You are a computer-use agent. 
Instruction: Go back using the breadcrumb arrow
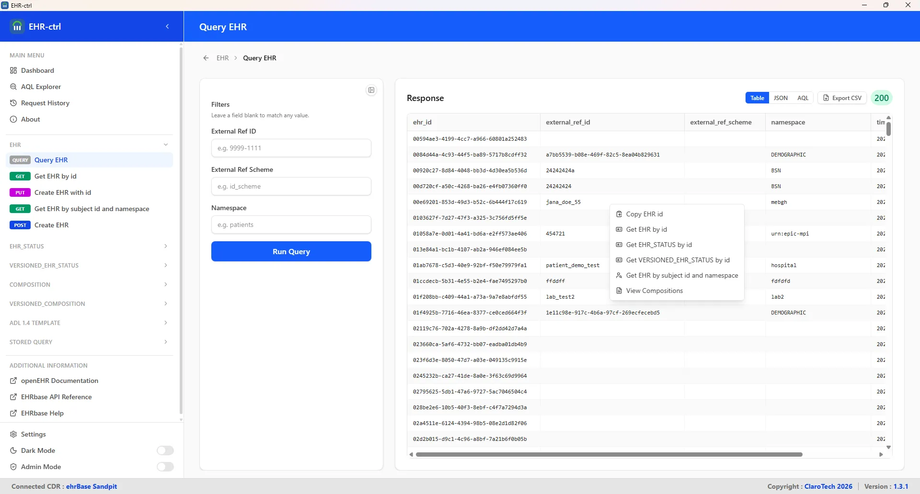click(206, 58)
